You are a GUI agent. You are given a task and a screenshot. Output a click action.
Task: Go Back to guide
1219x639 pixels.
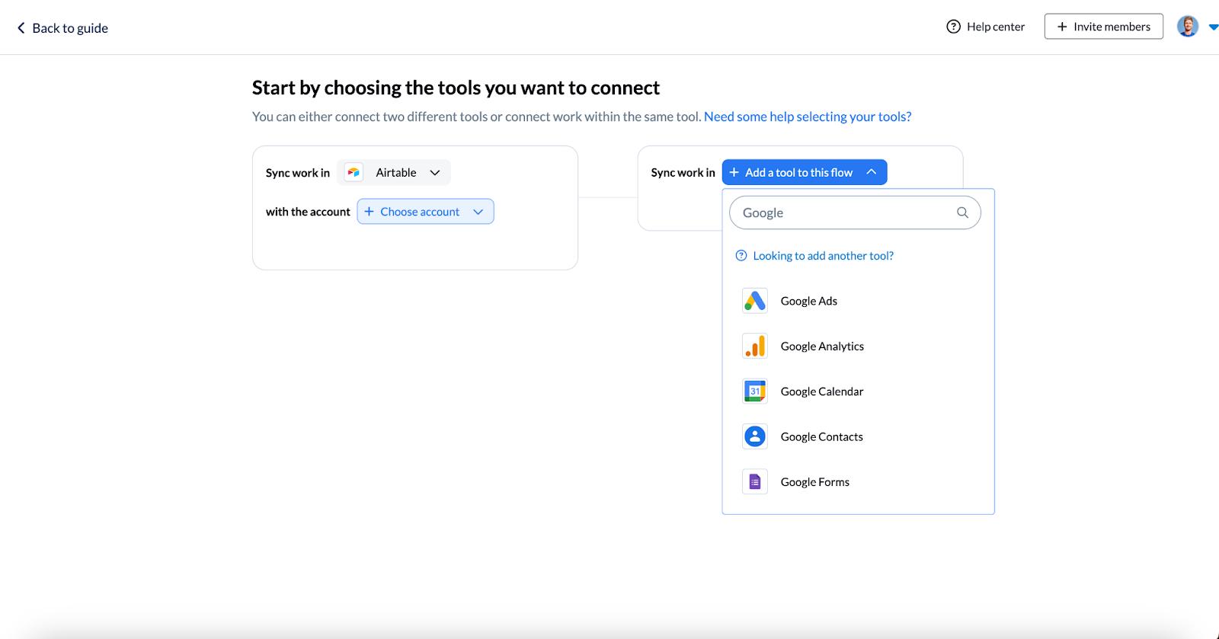point(62,28)
